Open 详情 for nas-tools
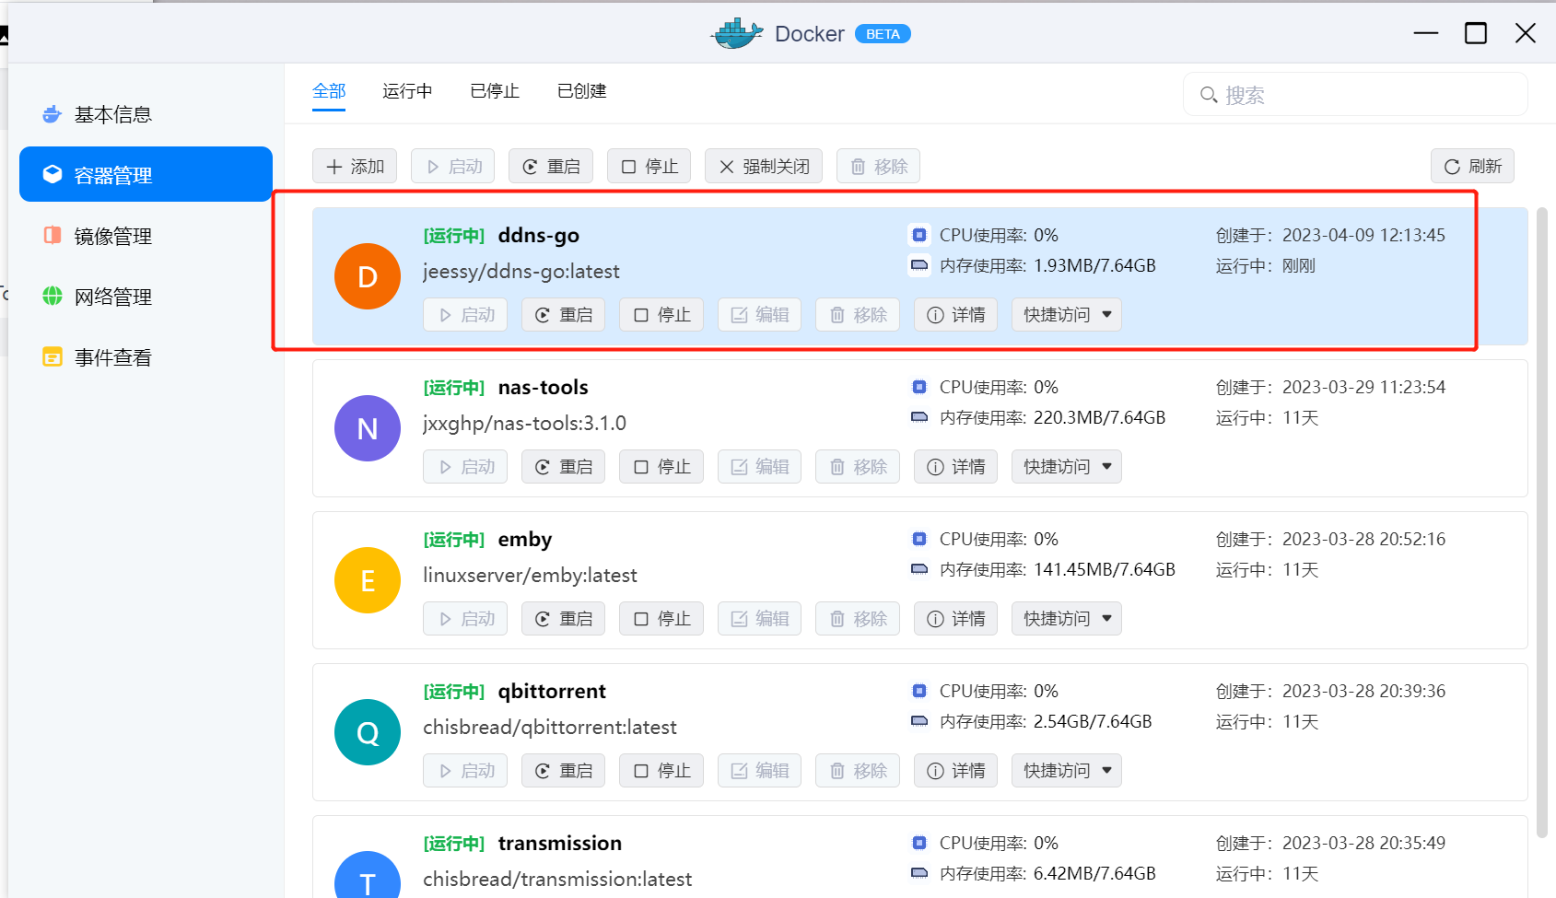Viewport: 1556px width, 898px height. click(956, 467)
